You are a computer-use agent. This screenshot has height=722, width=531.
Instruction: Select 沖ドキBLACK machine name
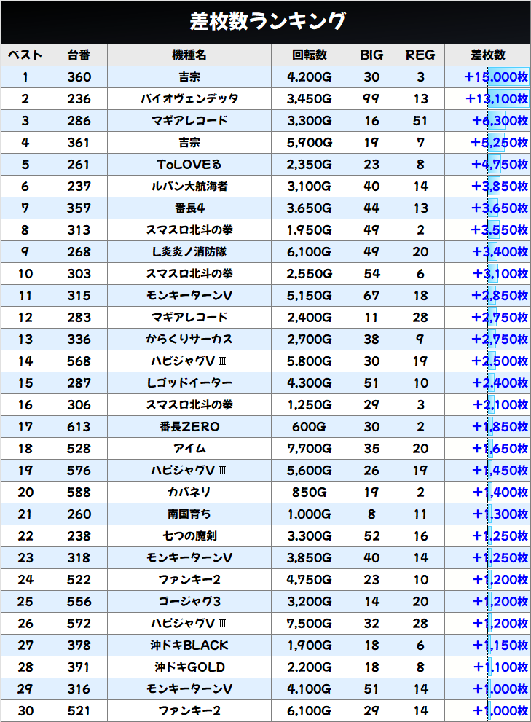pyautogui.click(x=189, y=646)
